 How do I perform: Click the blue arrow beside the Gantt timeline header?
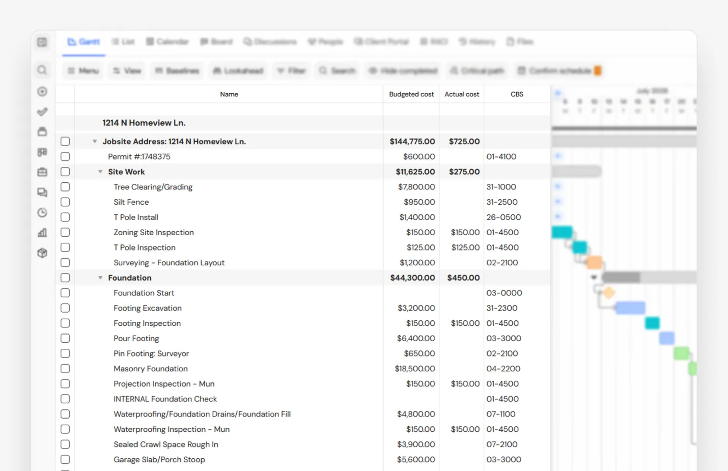pos(558,93)
